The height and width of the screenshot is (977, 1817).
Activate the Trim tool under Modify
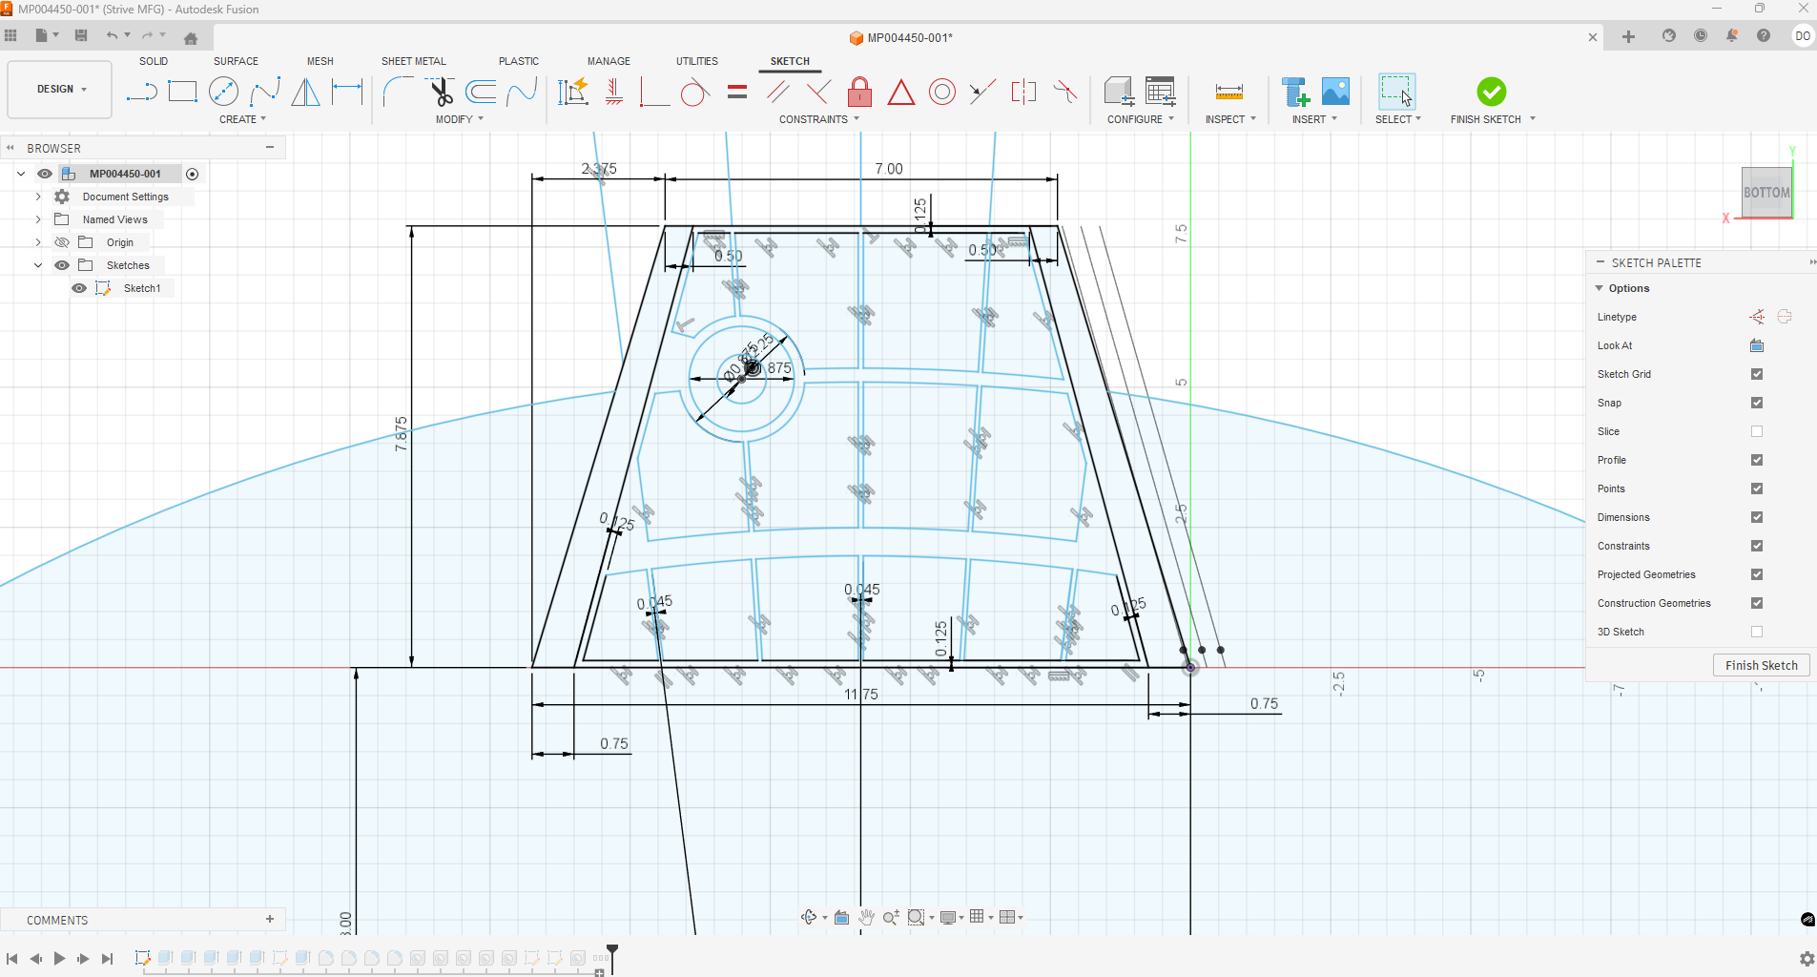tap(442, 91)
